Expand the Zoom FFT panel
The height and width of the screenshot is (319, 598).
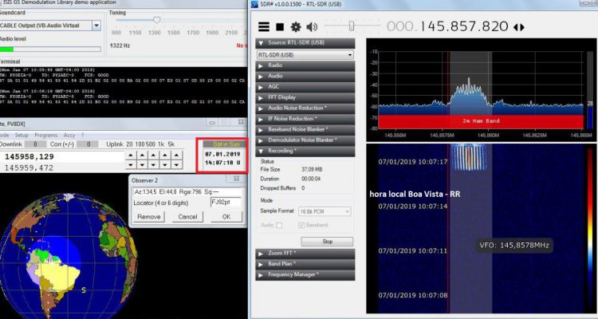pos(305,254)
